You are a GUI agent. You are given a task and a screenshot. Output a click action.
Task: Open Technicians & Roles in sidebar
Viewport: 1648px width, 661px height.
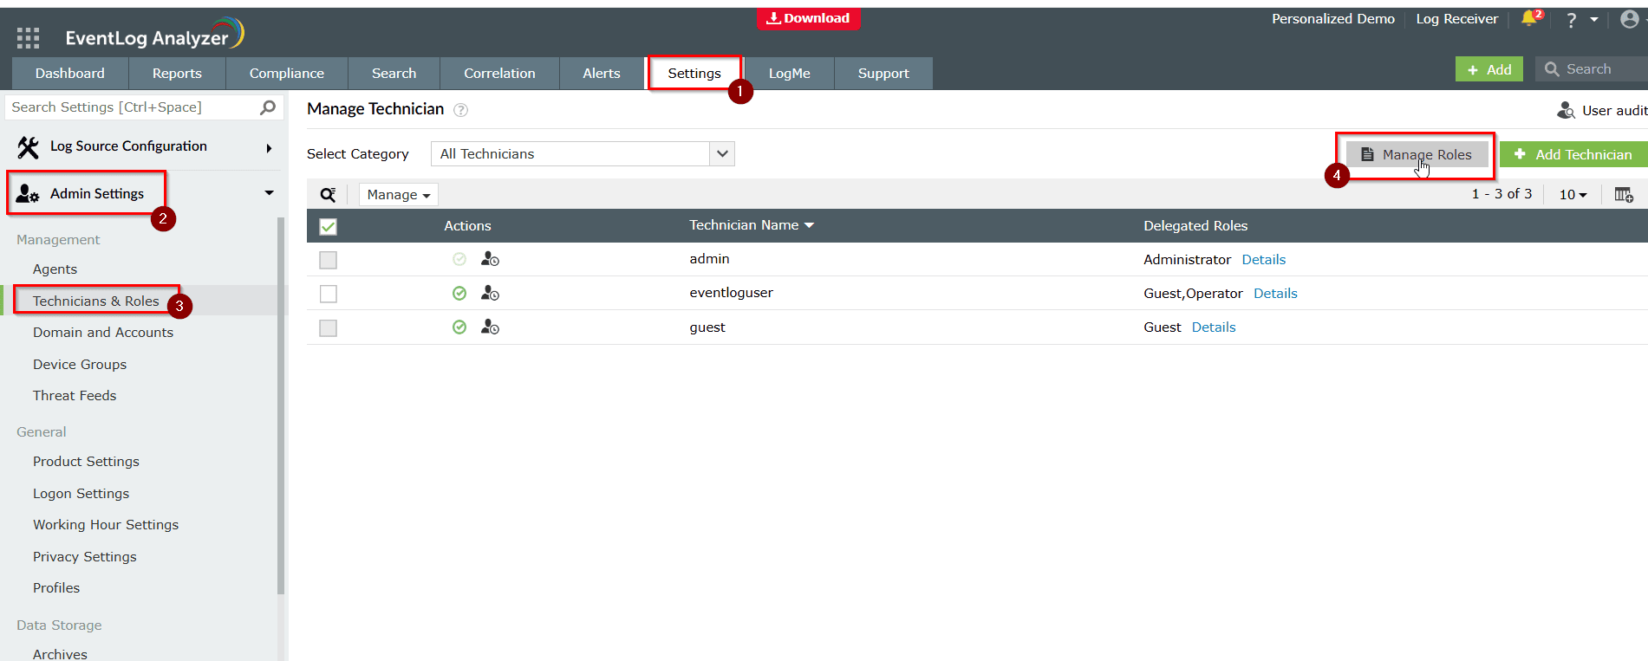(x=96, y=301)
